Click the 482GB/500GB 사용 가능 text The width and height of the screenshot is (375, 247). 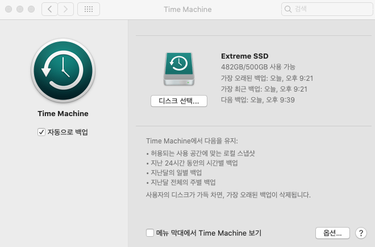coord(258,67)
